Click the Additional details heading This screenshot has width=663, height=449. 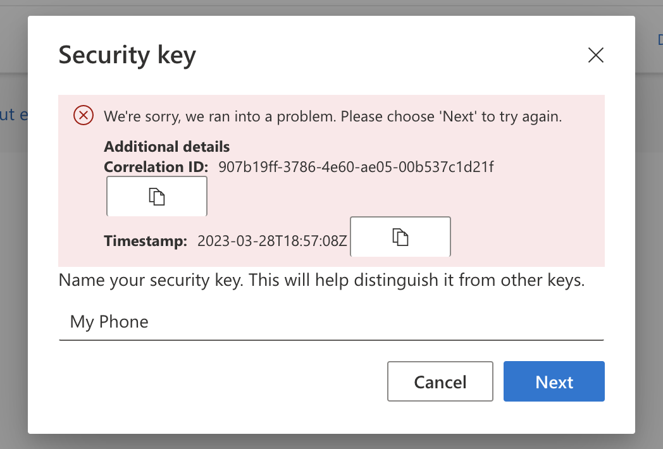[x=166, y=146]
